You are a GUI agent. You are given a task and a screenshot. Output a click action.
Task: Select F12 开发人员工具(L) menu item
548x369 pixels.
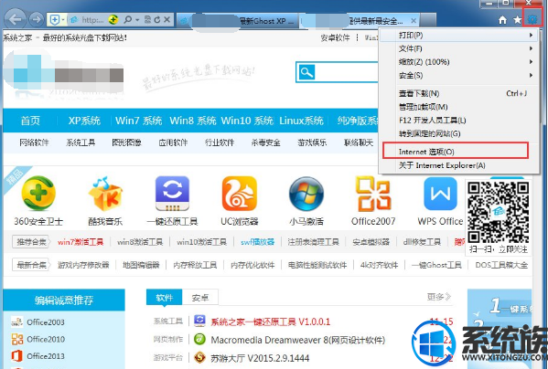coord(458,121)
